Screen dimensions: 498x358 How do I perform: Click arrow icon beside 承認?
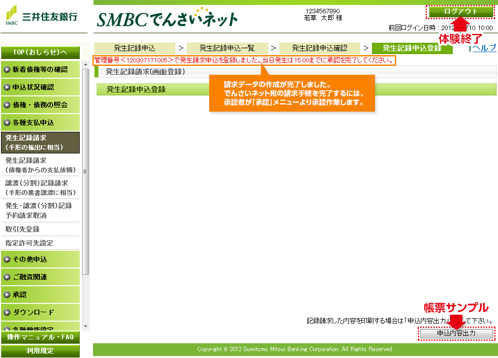point(7,295)
